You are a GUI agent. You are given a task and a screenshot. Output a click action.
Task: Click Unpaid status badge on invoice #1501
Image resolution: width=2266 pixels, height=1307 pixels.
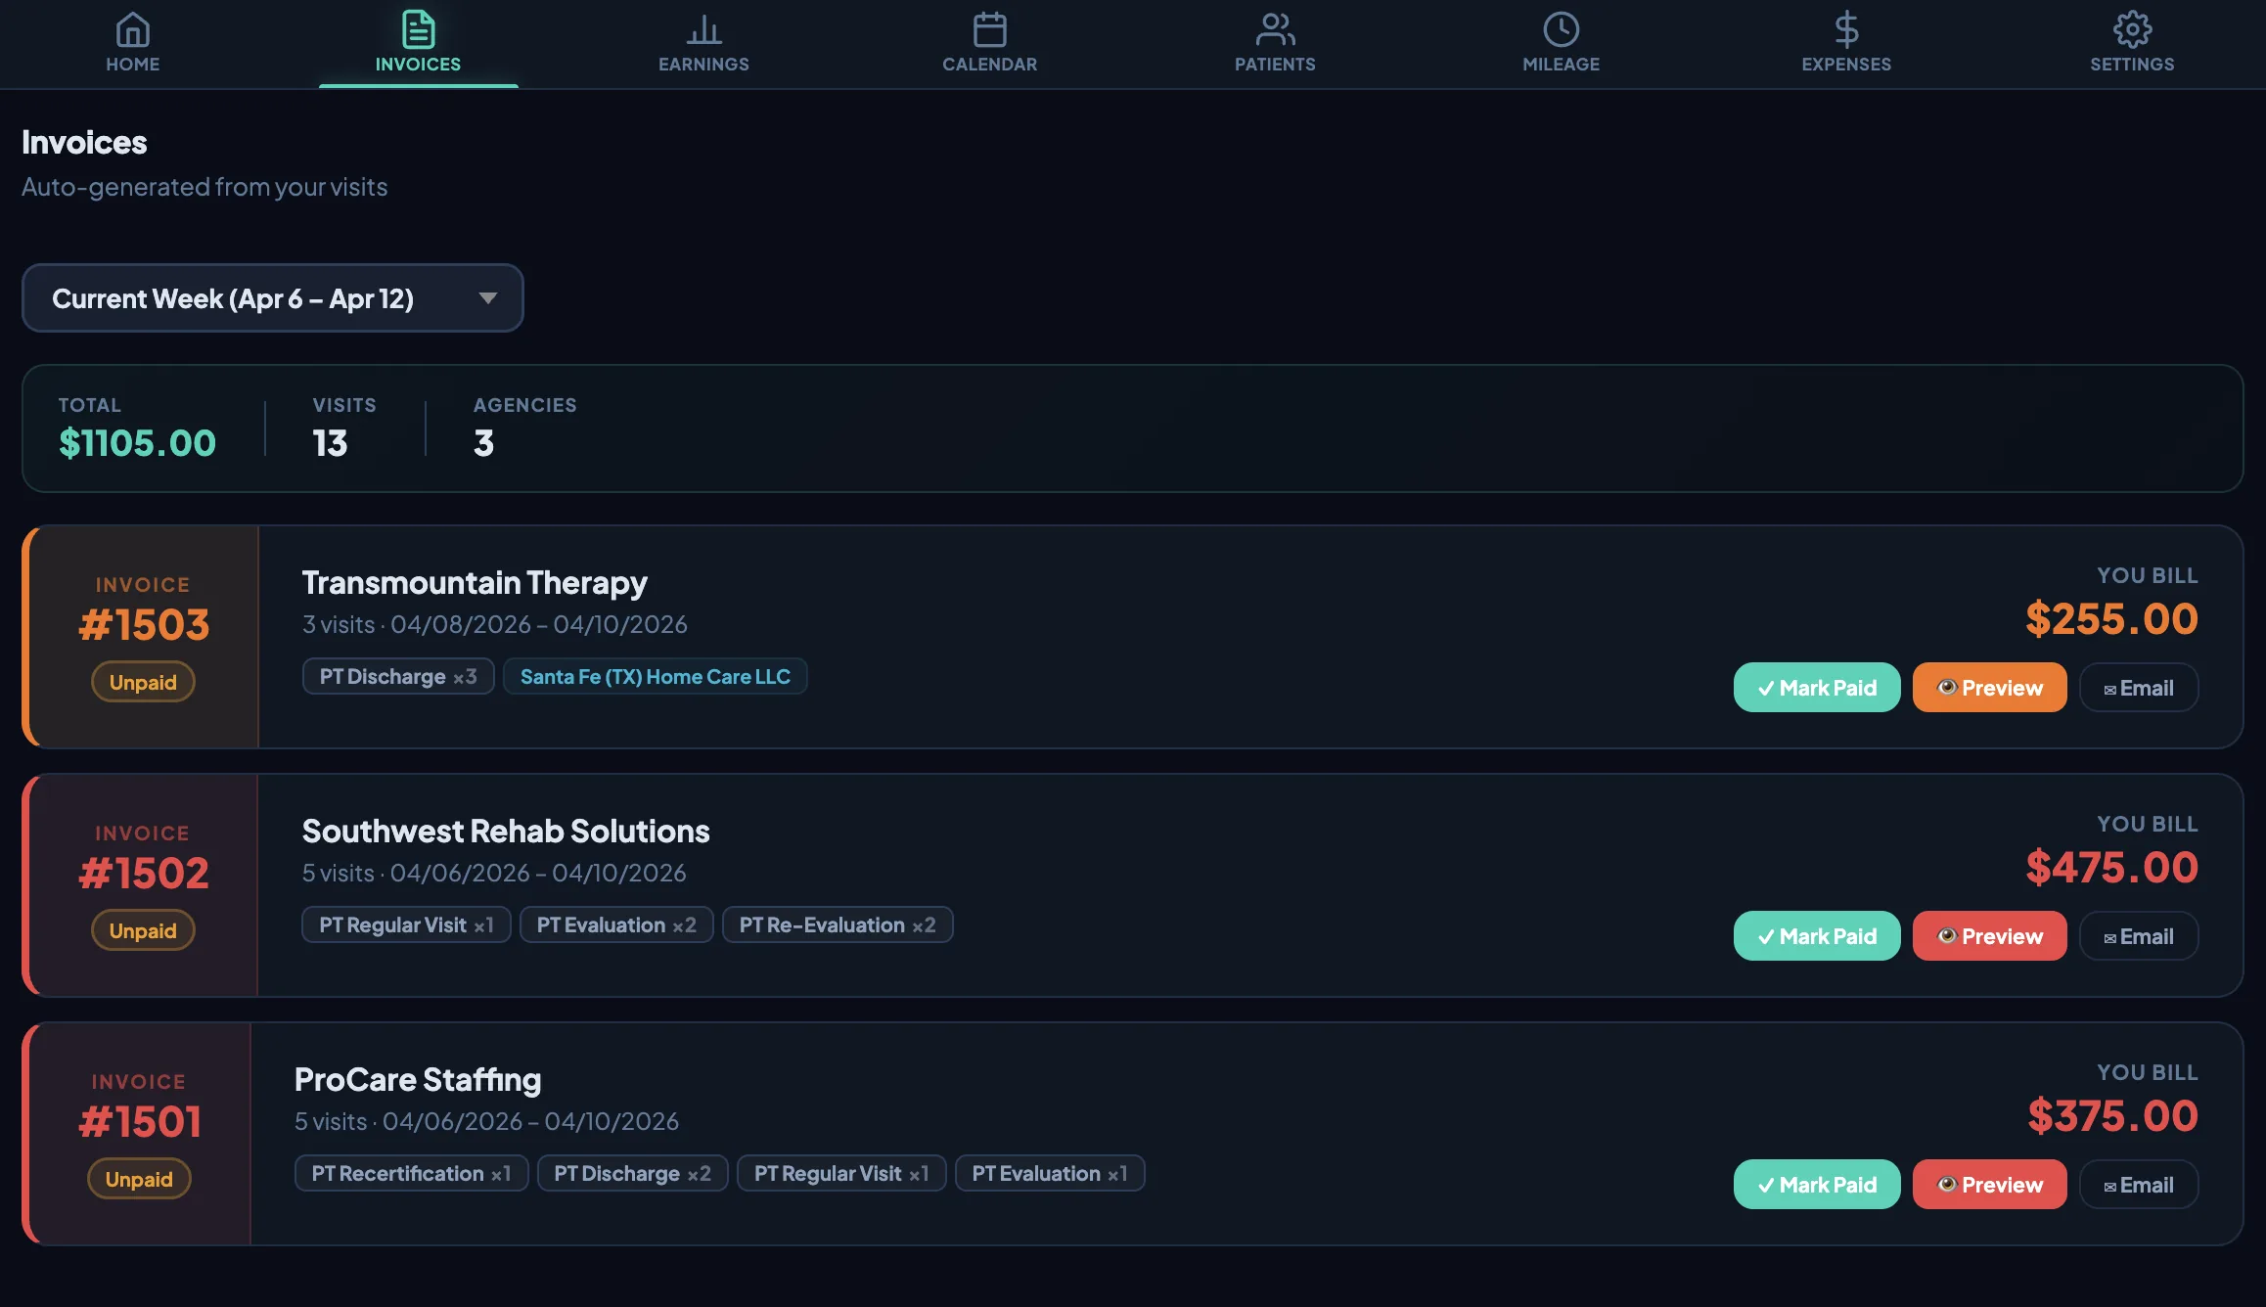tap(139, 1179)
